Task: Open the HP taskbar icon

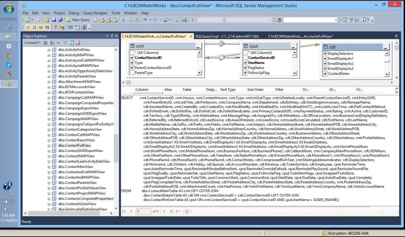Action: [8, 46]
